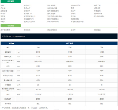
Task: Click the 多功能彩色显示器 configuration item
Action: (x=77, y=22)
